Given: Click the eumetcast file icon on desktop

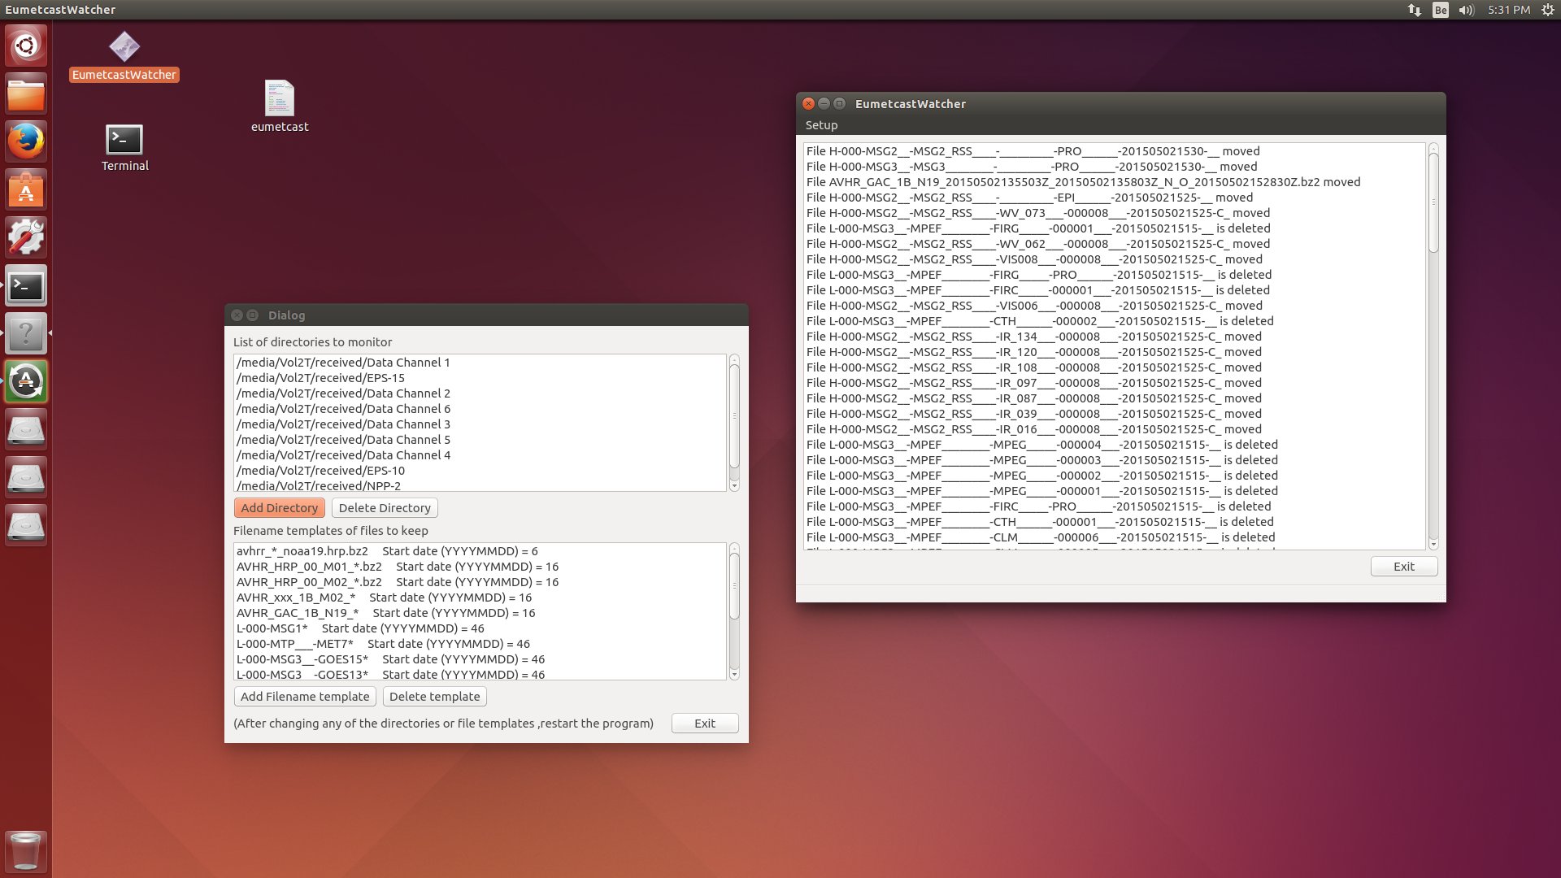Looking at the screenshot, I should pos(280,98).
